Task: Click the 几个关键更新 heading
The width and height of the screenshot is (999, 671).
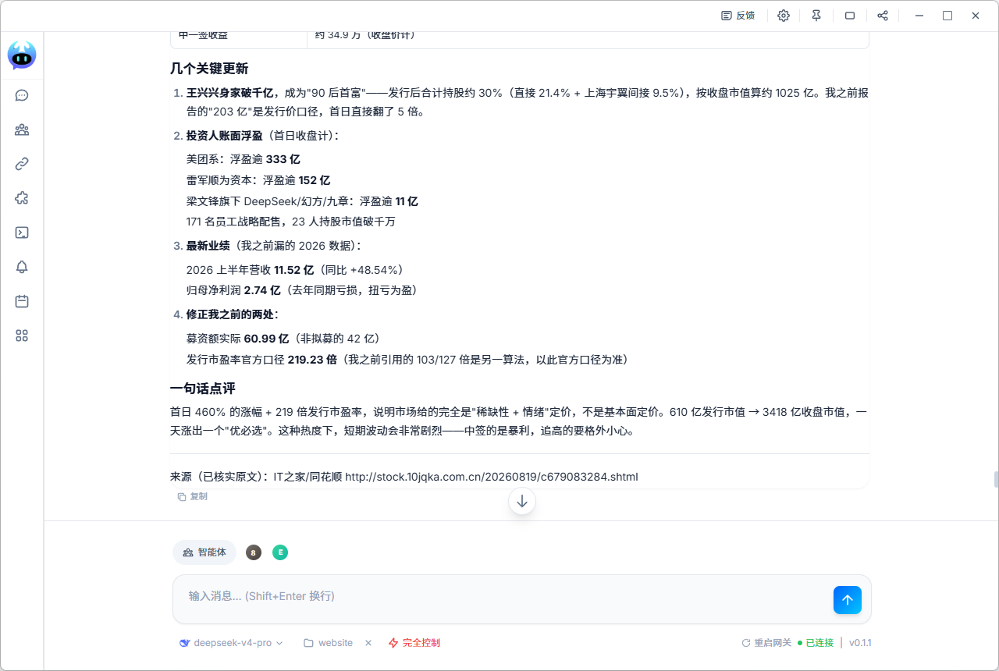Action: click(209, 69)
